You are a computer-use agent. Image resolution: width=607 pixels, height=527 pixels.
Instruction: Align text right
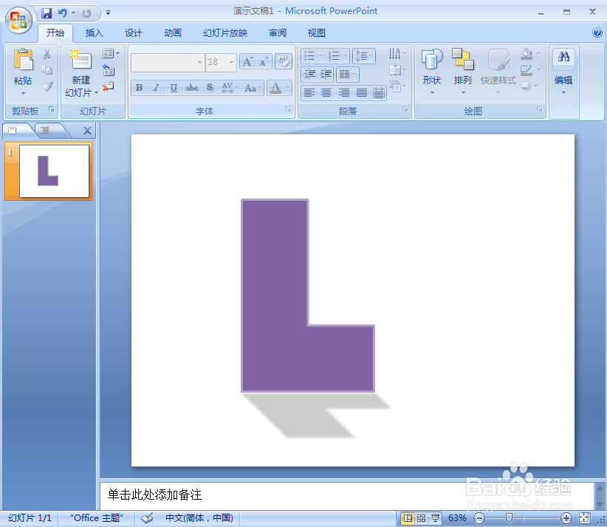[x=344, y=93]
